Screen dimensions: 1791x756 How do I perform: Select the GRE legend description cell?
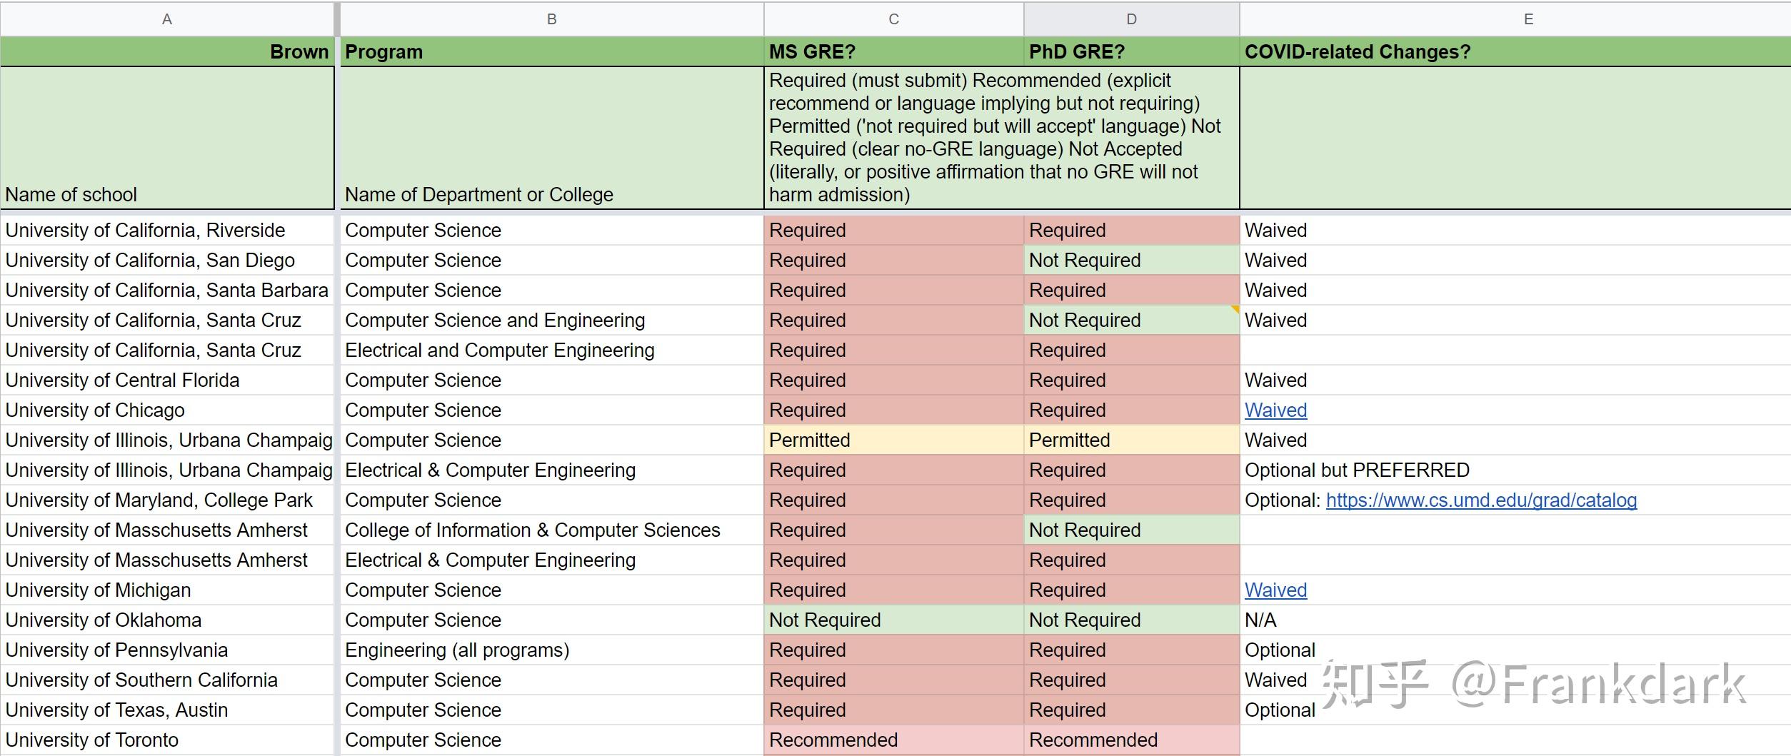pyautogui.click(x=1002, y=138)
